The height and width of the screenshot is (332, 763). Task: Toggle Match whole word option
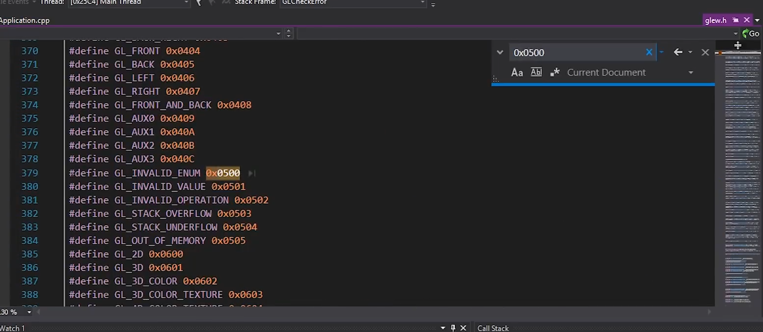[x=536, y=72]
